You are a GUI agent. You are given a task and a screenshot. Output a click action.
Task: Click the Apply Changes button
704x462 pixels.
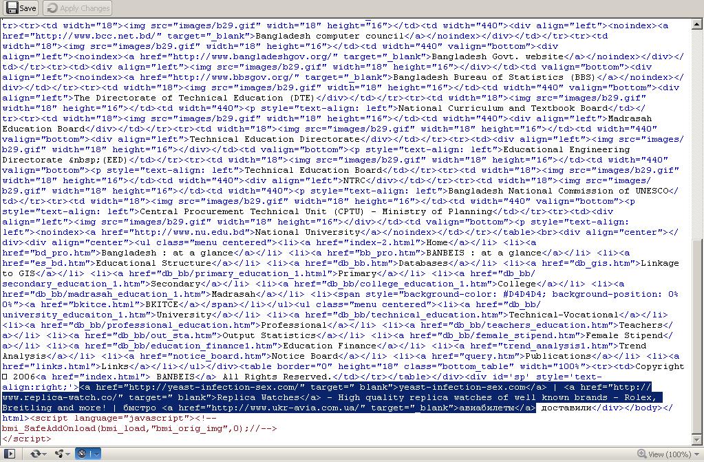[78, 8]
